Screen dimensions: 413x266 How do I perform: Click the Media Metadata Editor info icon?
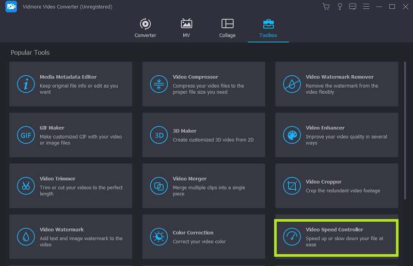pos(25,84)
